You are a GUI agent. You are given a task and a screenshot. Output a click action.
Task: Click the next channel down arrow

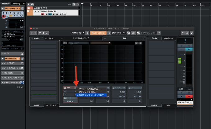click(x=44, y=33)
